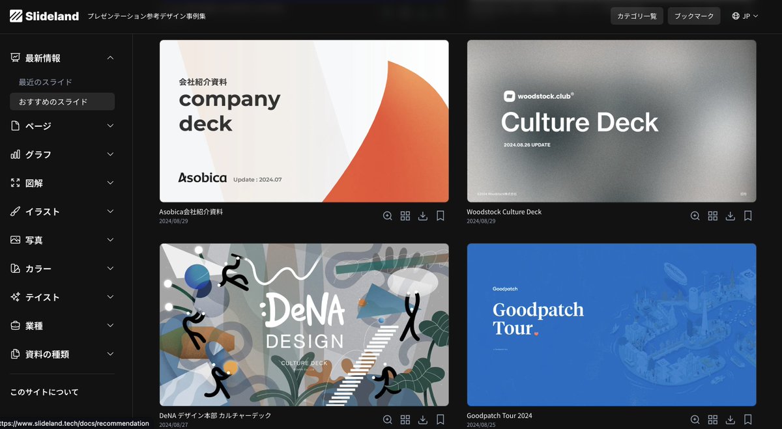Expand the カラー section chevron

[x=110, y=269]
